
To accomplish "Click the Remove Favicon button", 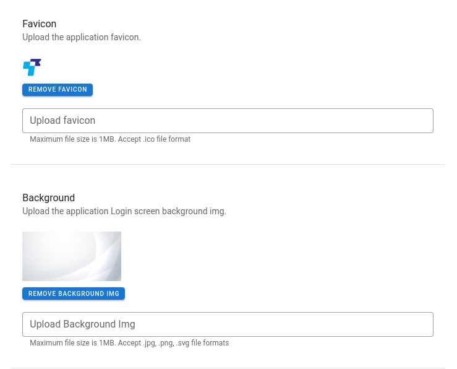I will [58, 90].
